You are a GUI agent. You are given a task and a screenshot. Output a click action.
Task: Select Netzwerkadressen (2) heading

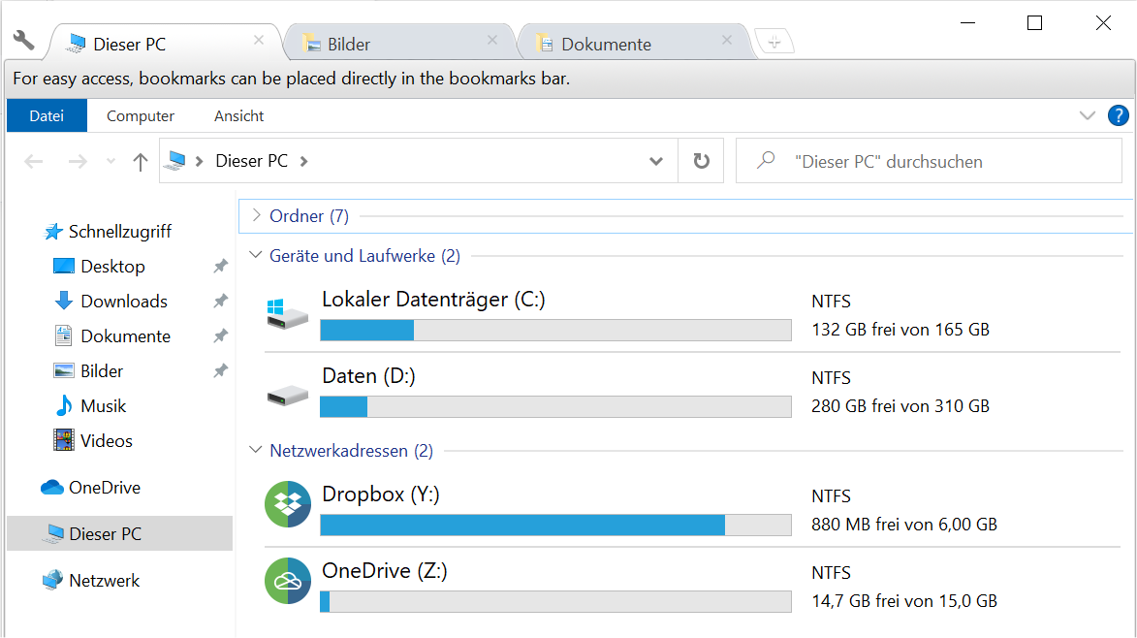pyautogui.click(x=351, y=451)
